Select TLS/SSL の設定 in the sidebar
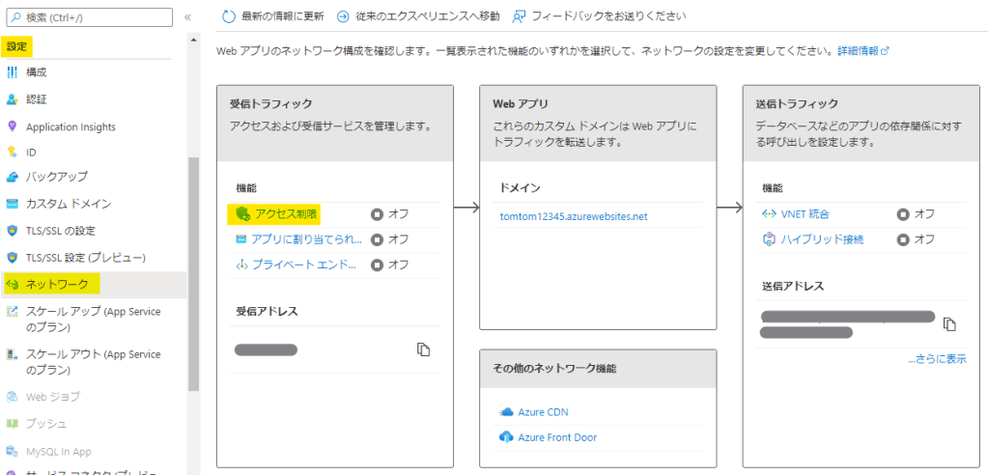The height and width of the screenshot is (475, 988). 61,231
